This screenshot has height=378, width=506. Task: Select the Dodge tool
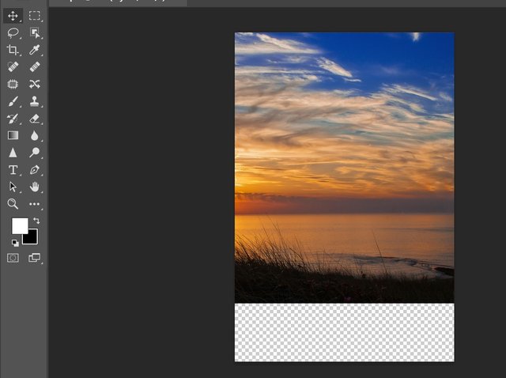pos(35,153)
